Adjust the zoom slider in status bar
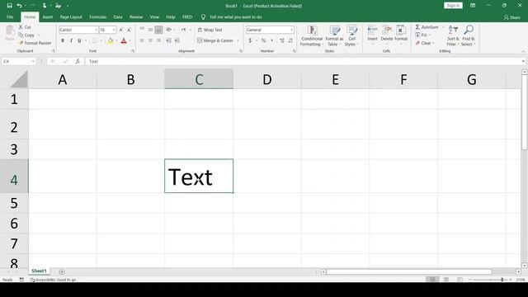Image resolution: width=528 pixels, height=297 pixels. pos(502,280)
